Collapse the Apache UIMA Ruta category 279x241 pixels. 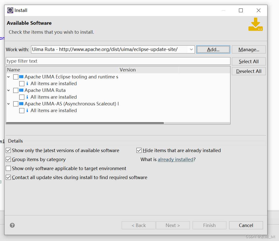click(9, 90)
